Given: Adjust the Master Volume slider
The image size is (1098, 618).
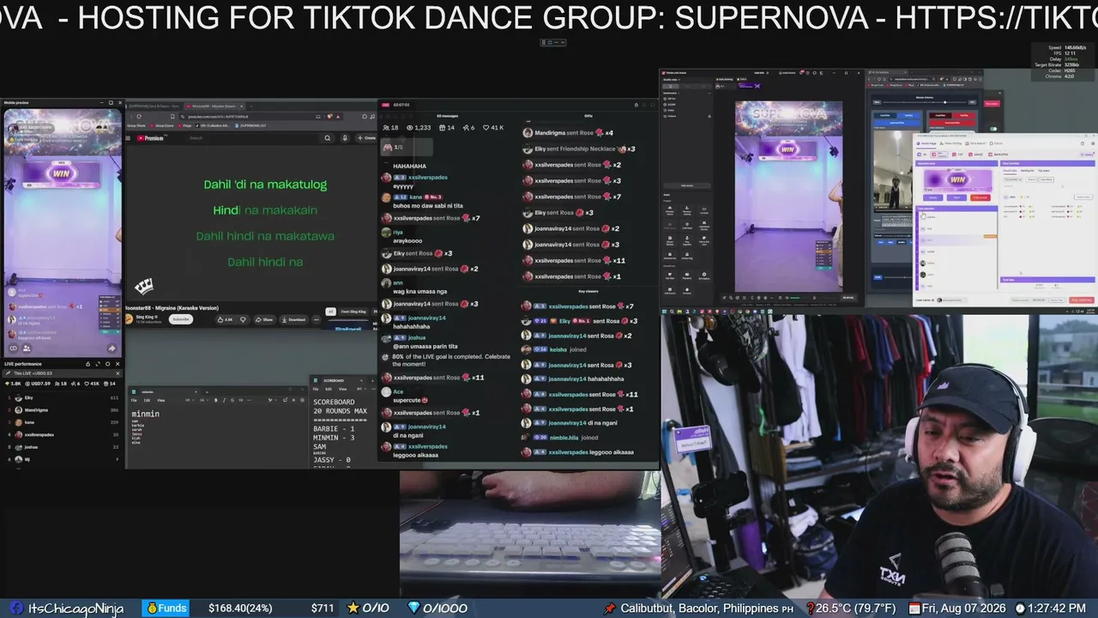Looking at the screenshot, I should 924,102.
